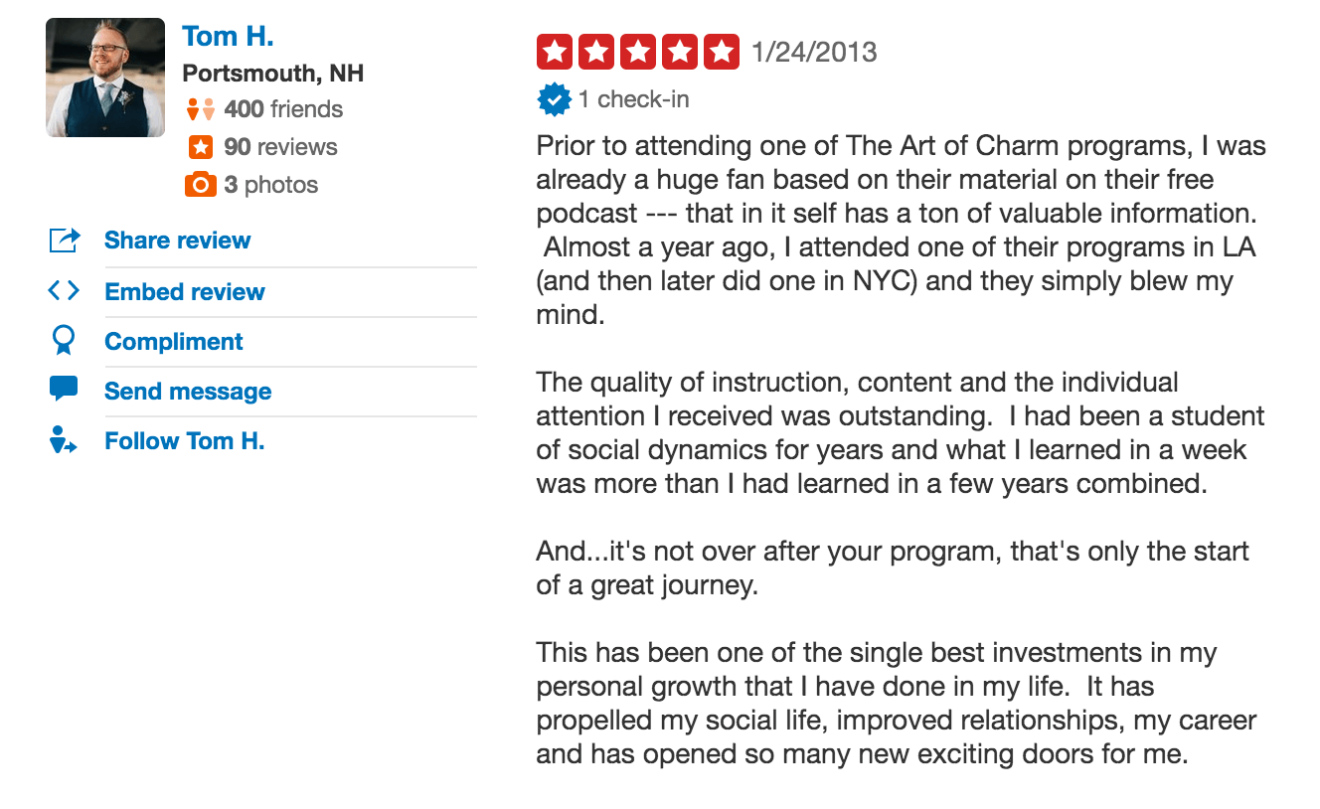Select the first red star of the rating
The image size is (1320, 809).
click(554, 51)
